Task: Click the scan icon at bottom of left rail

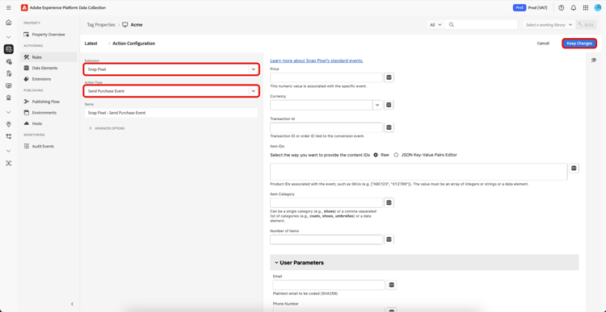Action: tap(9, 163)
